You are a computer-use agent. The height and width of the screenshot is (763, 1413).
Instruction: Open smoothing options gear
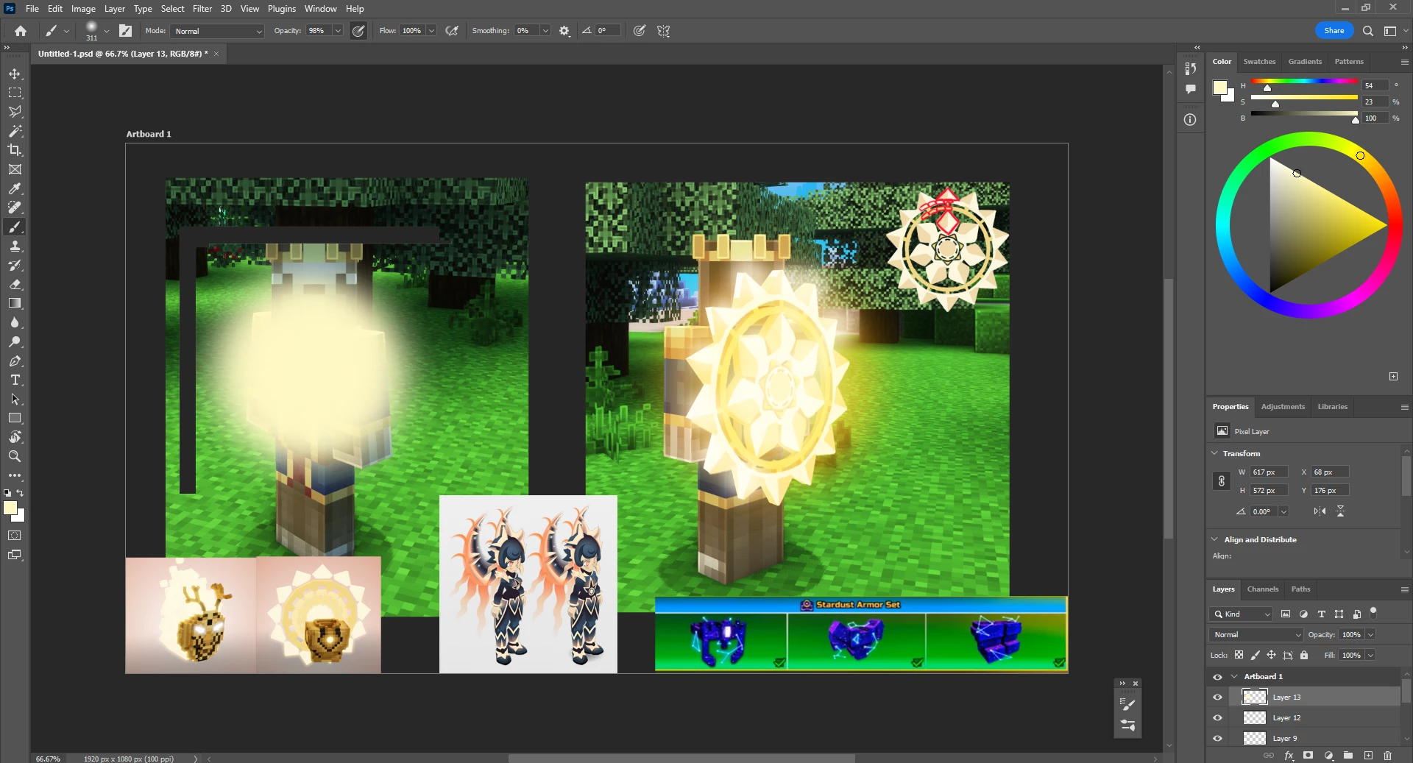564,31
